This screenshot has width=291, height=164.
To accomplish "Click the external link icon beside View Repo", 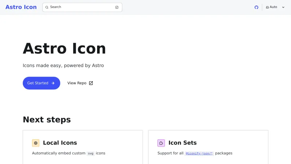I will pos(91,83).
